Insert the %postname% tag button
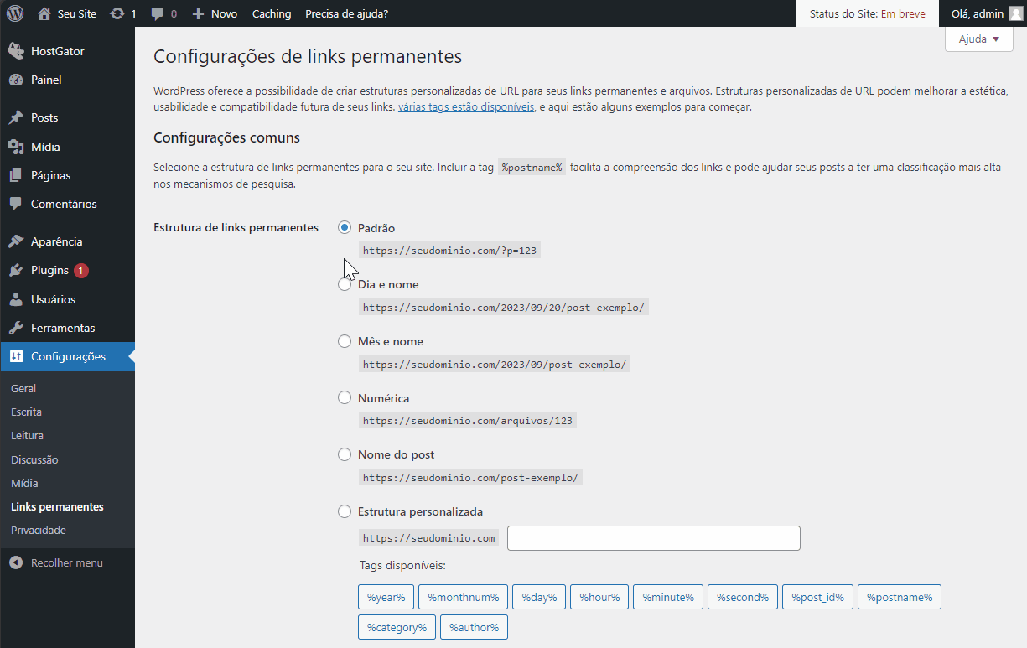The image size is (1027, 648). (x=900, y=597)
